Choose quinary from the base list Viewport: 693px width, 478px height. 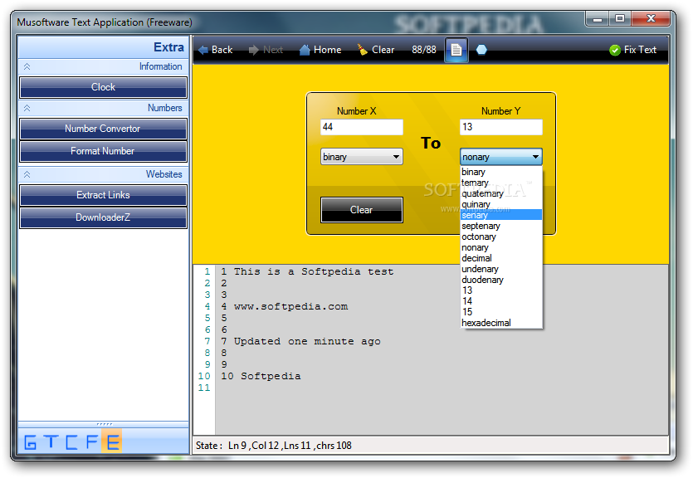click(500, 204)
